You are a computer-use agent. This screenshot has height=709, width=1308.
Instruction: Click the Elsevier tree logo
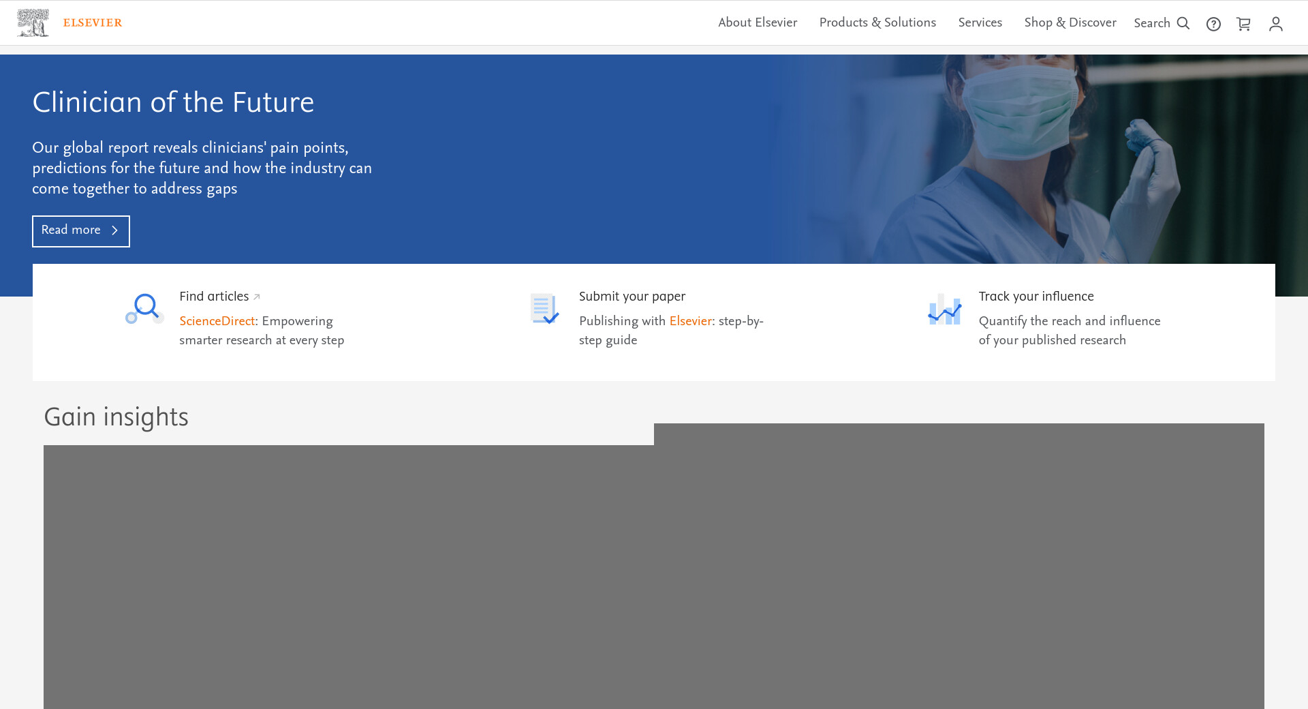coord(33,22)
